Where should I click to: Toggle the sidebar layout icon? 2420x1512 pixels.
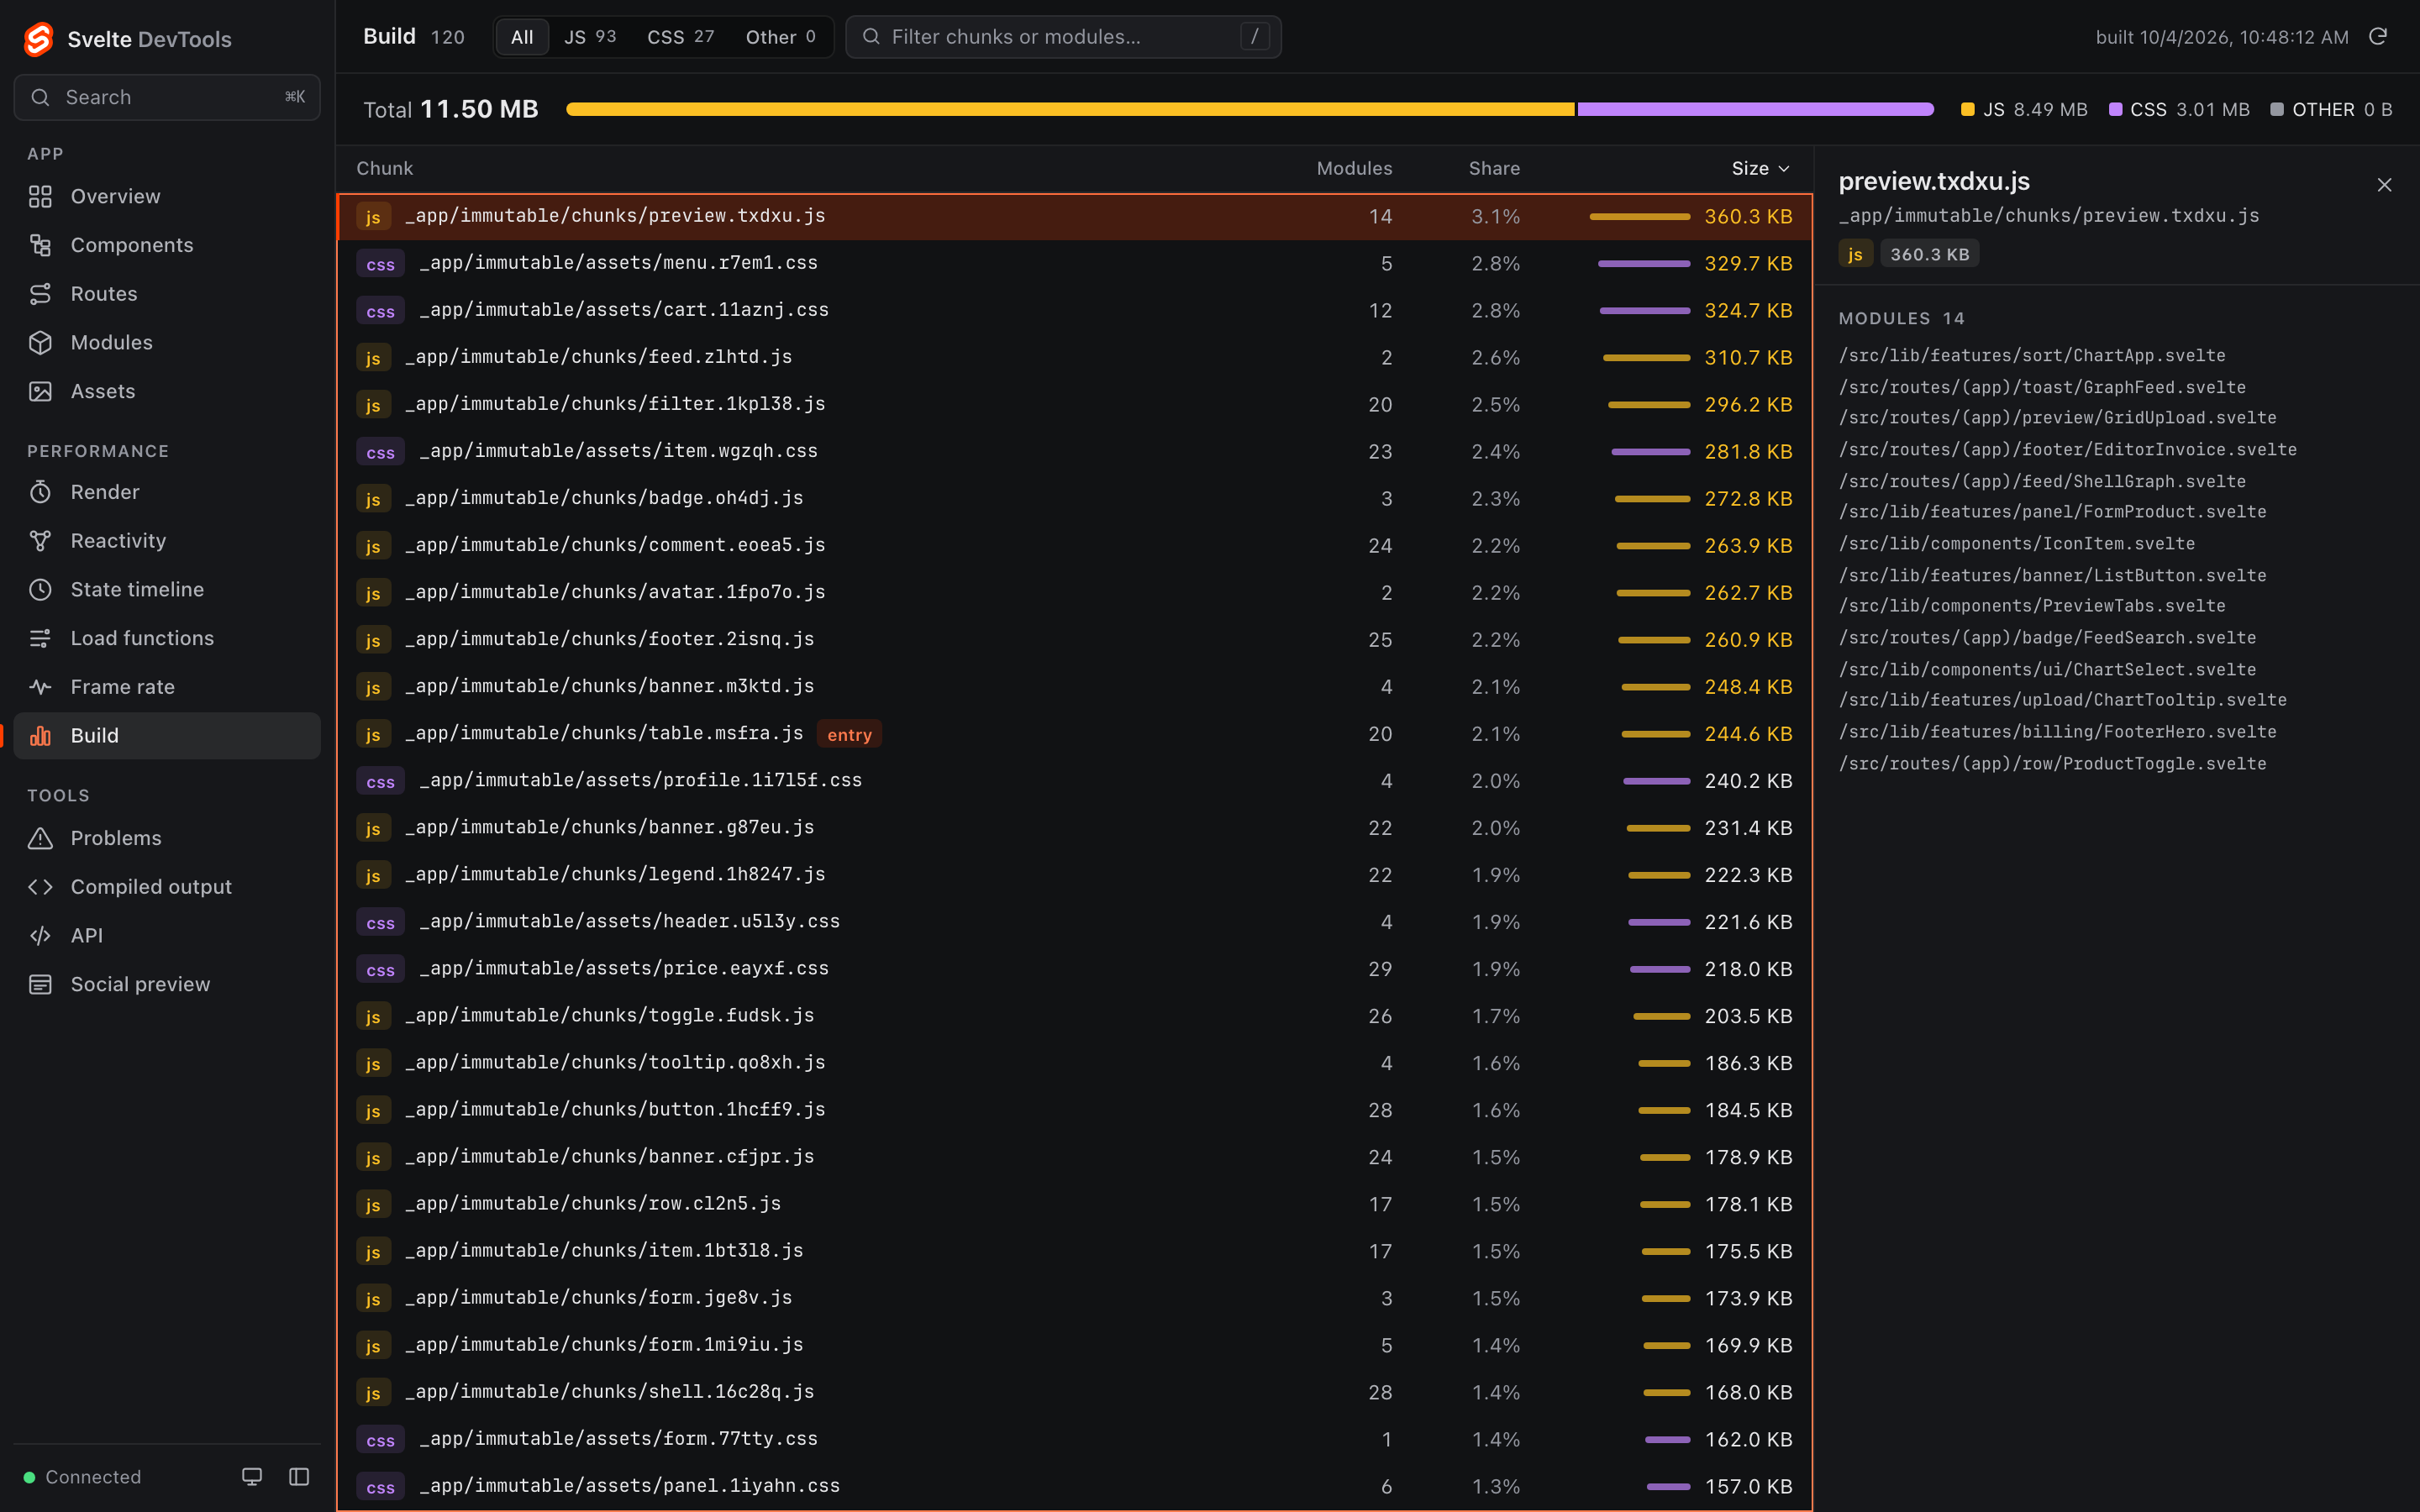click(299, 1477)
